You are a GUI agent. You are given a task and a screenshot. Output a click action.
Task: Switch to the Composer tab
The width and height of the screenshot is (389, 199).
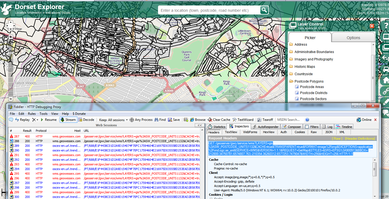292,127
